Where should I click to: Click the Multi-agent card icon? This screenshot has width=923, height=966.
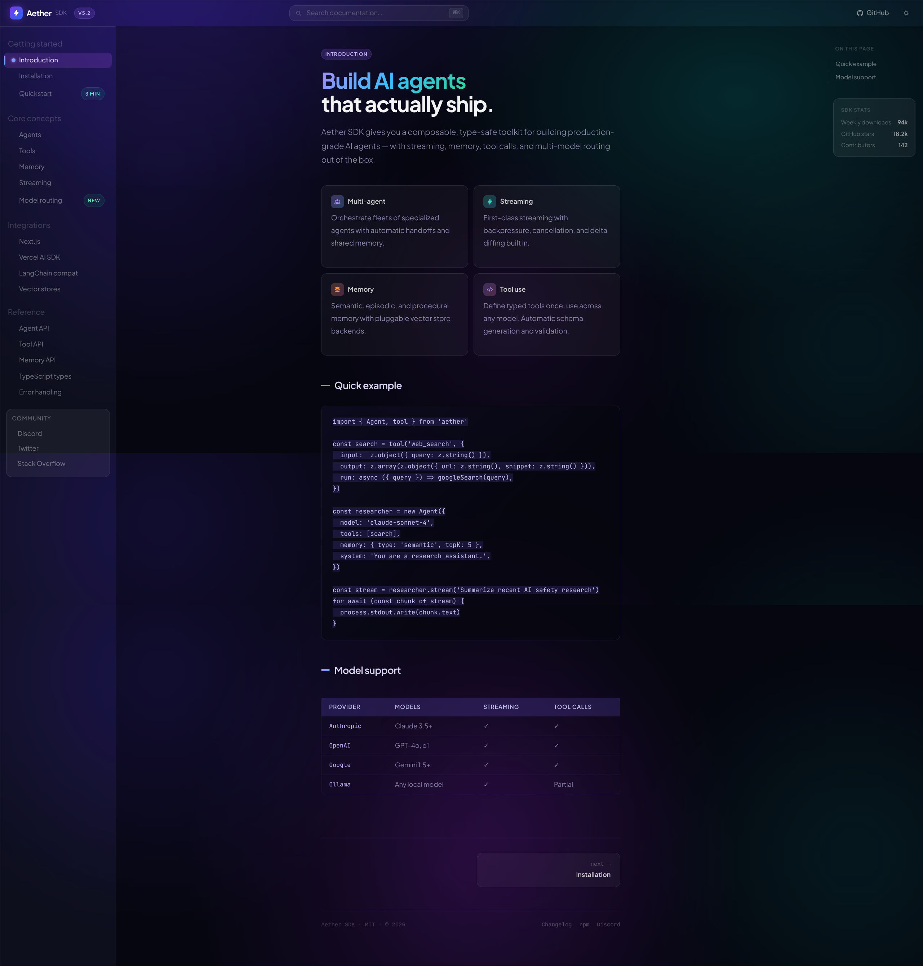pyautogui.click(x=337, y=201)
